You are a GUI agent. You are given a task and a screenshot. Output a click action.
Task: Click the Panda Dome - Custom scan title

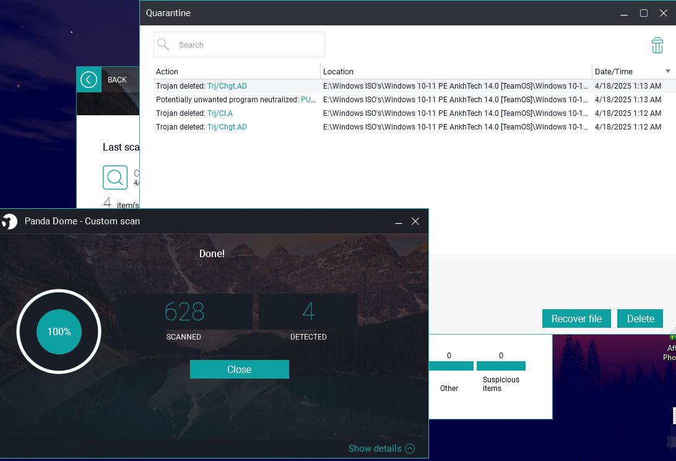(x=82, y=221)
